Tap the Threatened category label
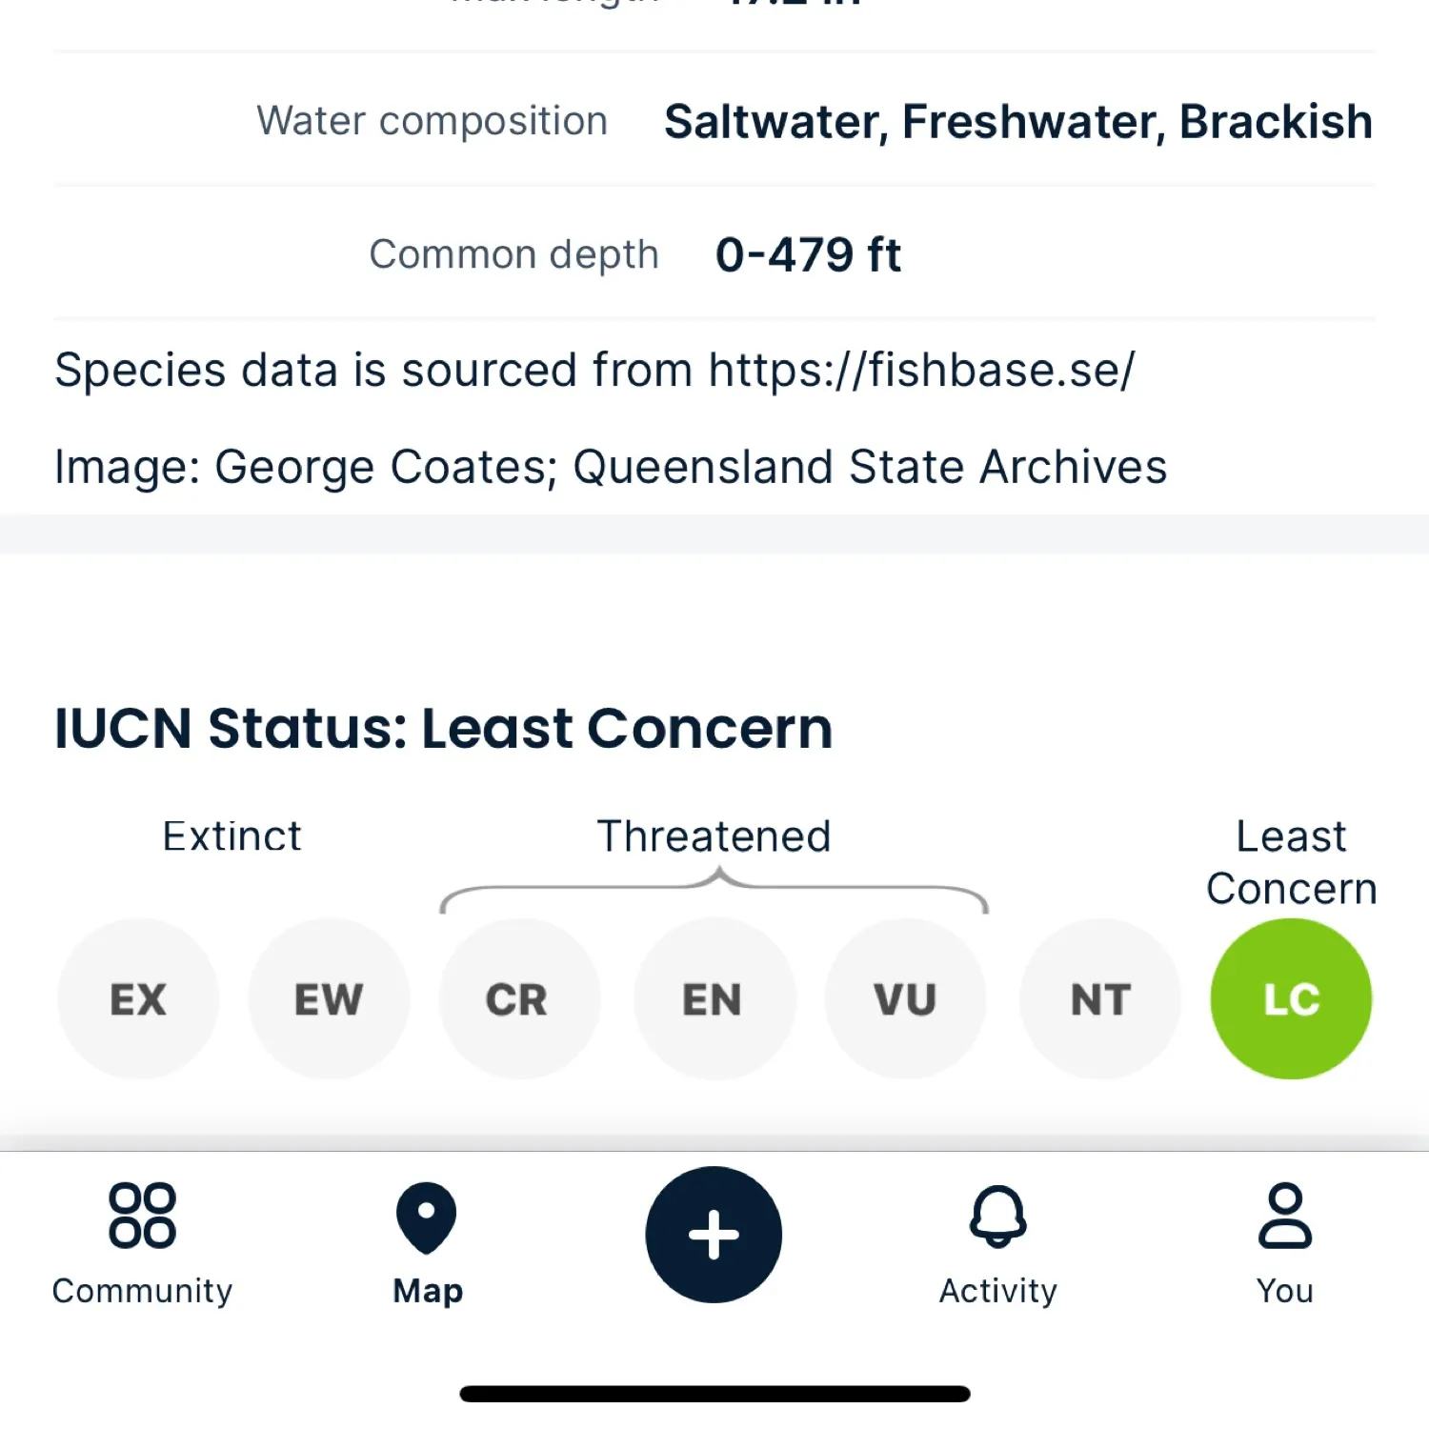This screenshot has width=1429, height=1429. point(714,836)
